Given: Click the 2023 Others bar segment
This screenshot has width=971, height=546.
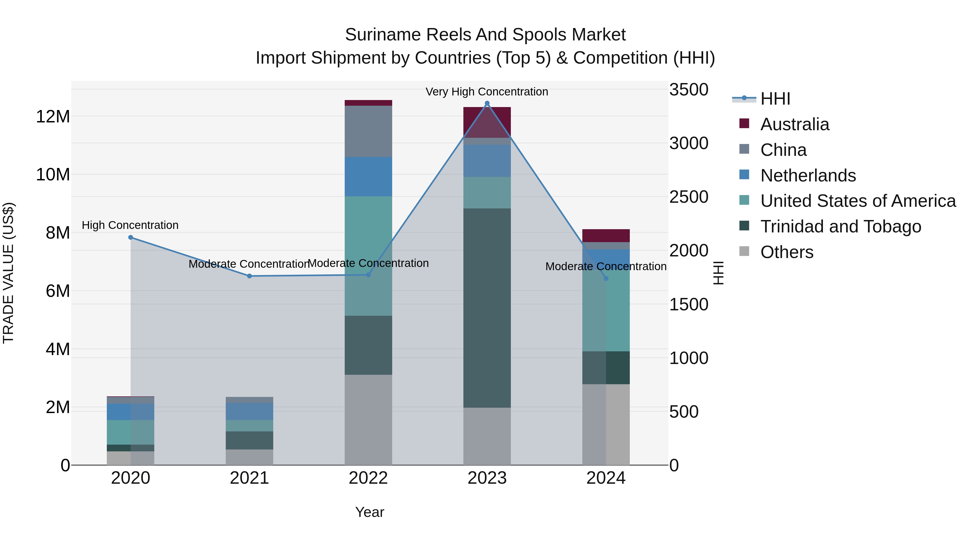Looking at the screenshot, I should (x=487, y=436).
